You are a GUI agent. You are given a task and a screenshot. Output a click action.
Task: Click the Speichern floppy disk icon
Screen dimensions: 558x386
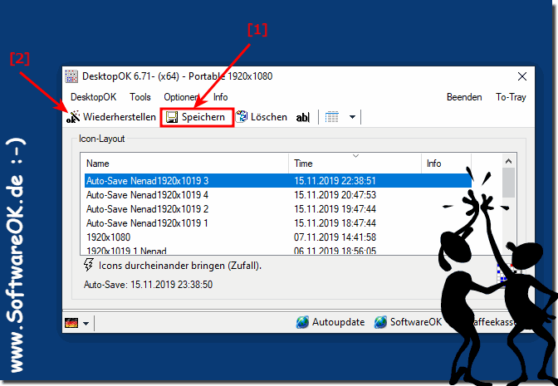point(172,117)
